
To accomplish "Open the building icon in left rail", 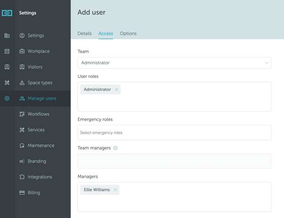I will (7, 36).
